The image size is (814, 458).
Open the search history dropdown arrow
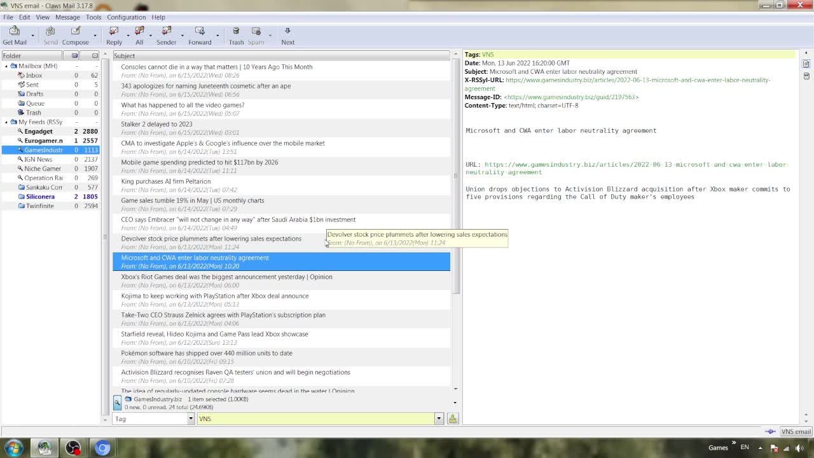point(439,419)
